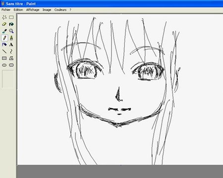The height and width of the screenshot is (178, 223).
Task: Select the Line tool
Action: pyautogui.click(x=4, y=51)
